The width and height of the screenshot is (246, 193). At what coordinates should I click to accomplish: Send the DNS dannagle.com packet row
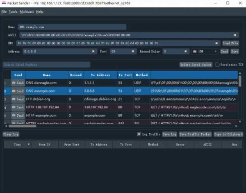pyautogui.click(x=18, y=83)
